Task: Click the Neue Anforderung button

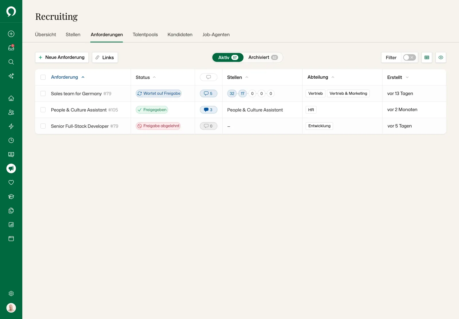Action: pos(62,57)
